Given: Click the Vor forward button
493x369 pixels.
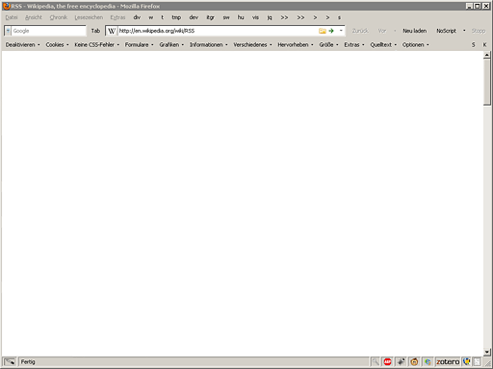Looking at the screenshot, I should pos(382,31).
